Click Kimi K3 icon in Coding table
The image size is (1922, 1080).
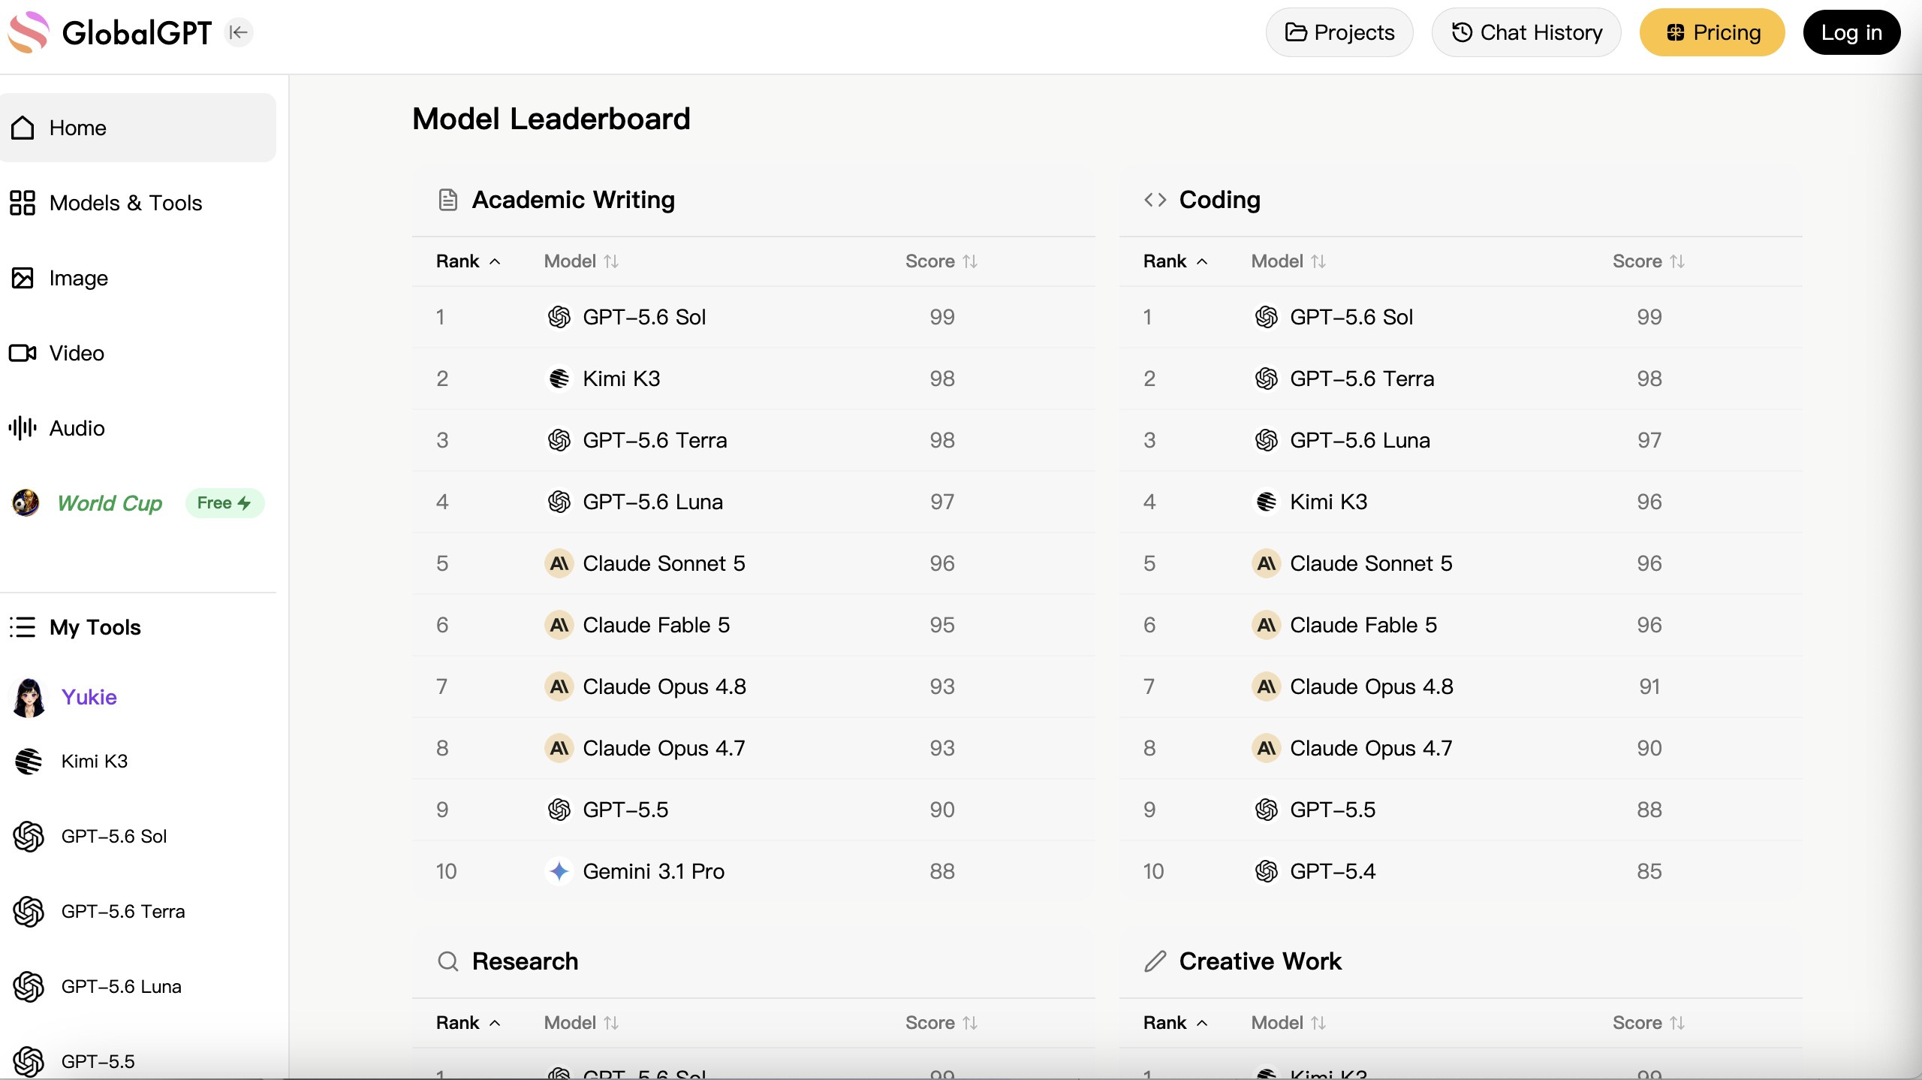1266,502
